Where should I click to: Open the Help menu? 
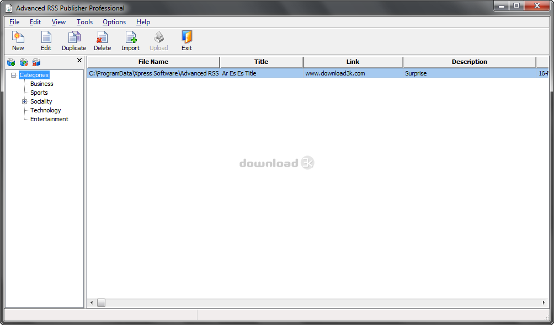[x=143, y=22]
